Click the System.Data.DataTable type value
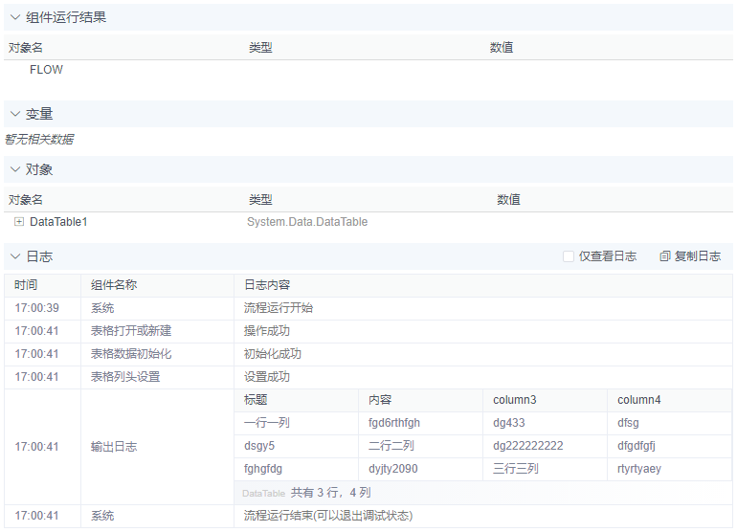This screenshot has width=737, height=532. [x=307, y=222]
